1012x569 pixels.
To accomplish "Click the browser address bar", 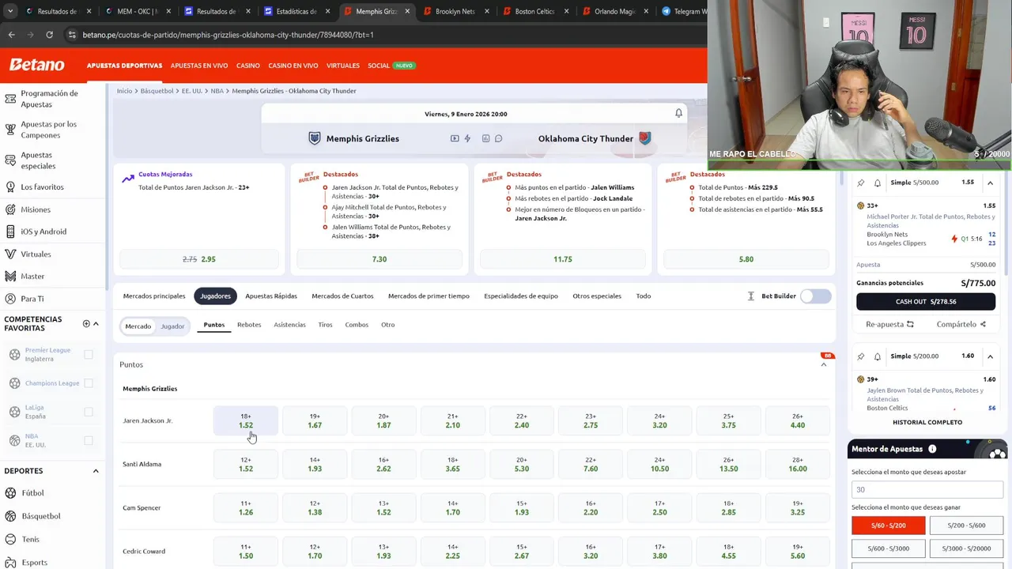I will 379,35.
